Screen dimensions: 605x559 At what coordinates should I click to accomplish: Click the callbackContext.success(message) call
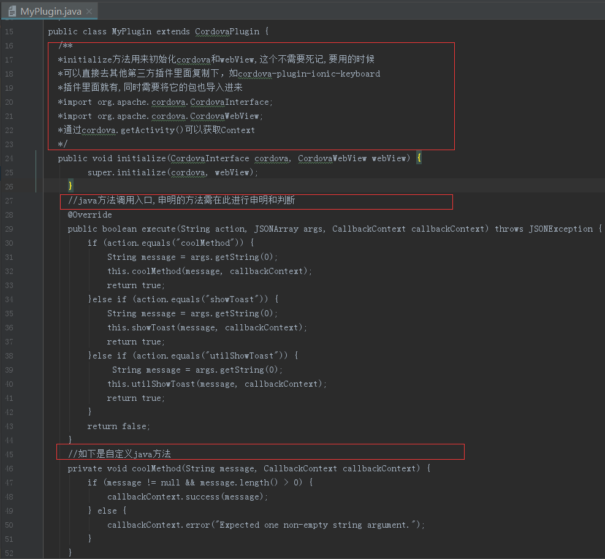click(x=188, y=496)
